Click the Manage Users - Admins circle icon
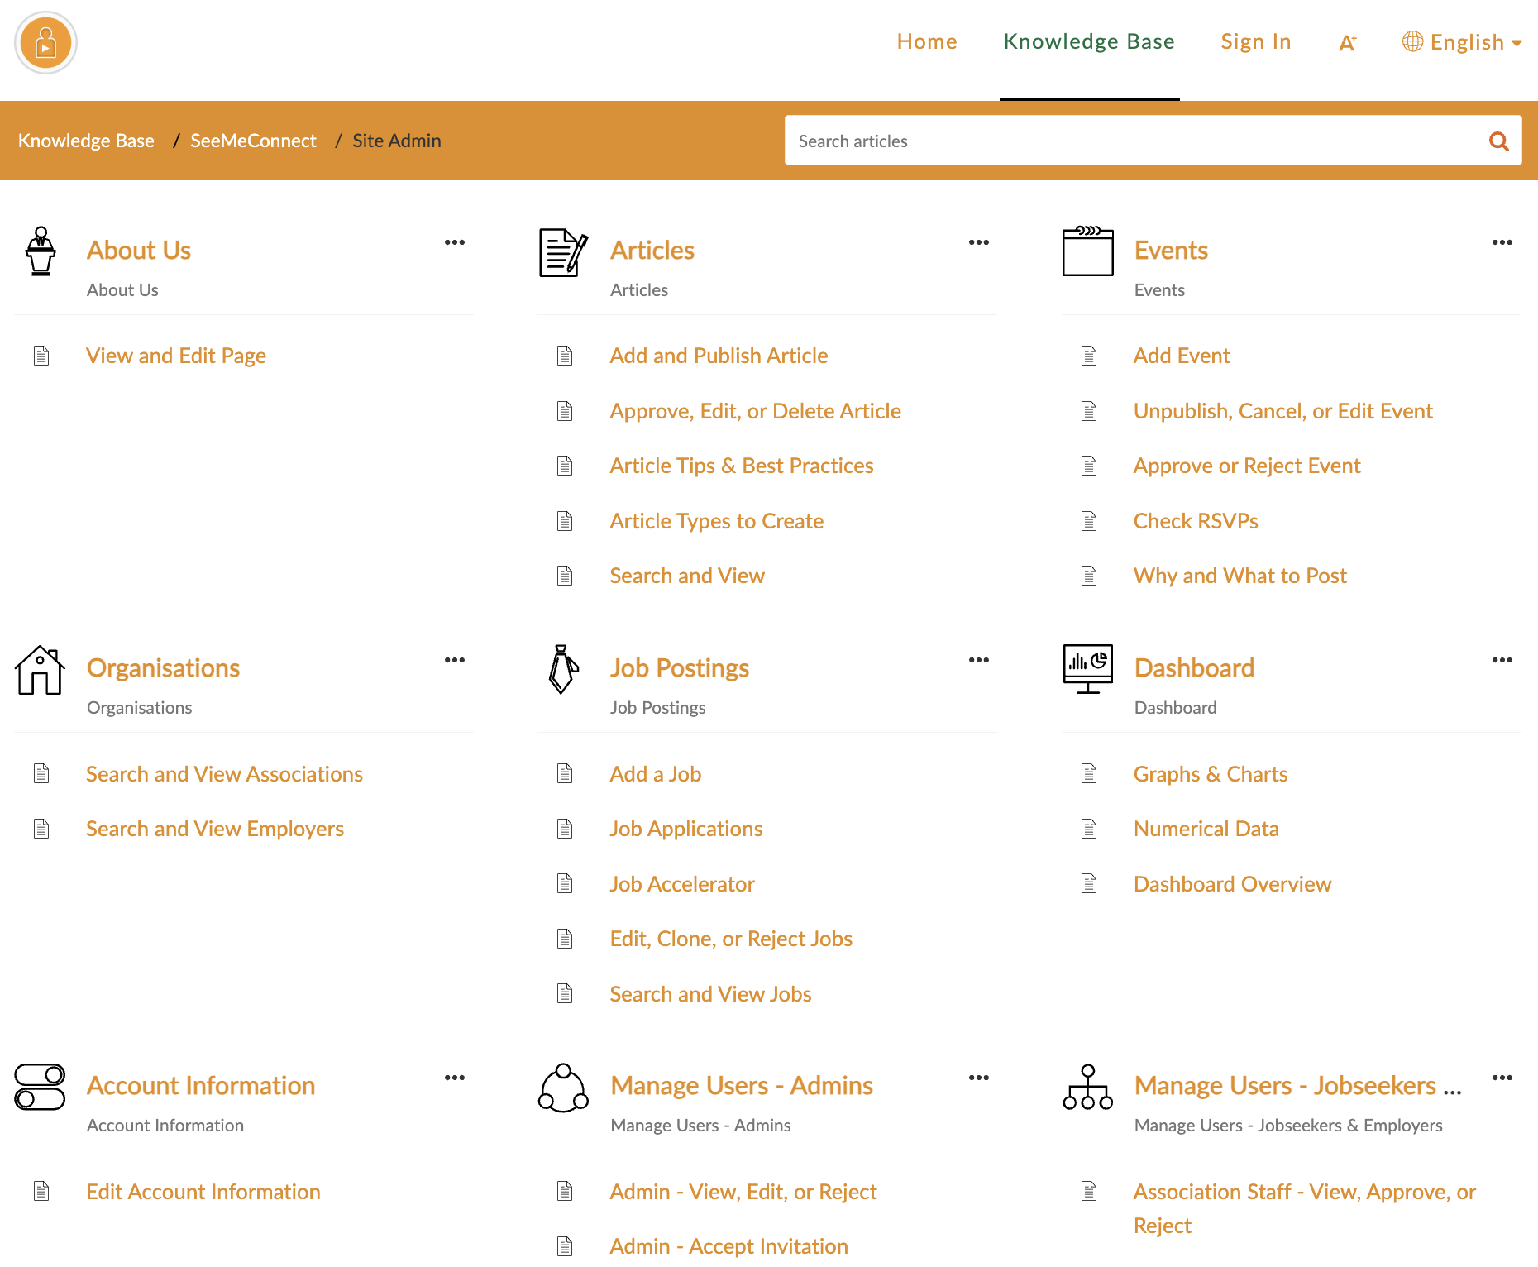 click(x=563, y=1088)
